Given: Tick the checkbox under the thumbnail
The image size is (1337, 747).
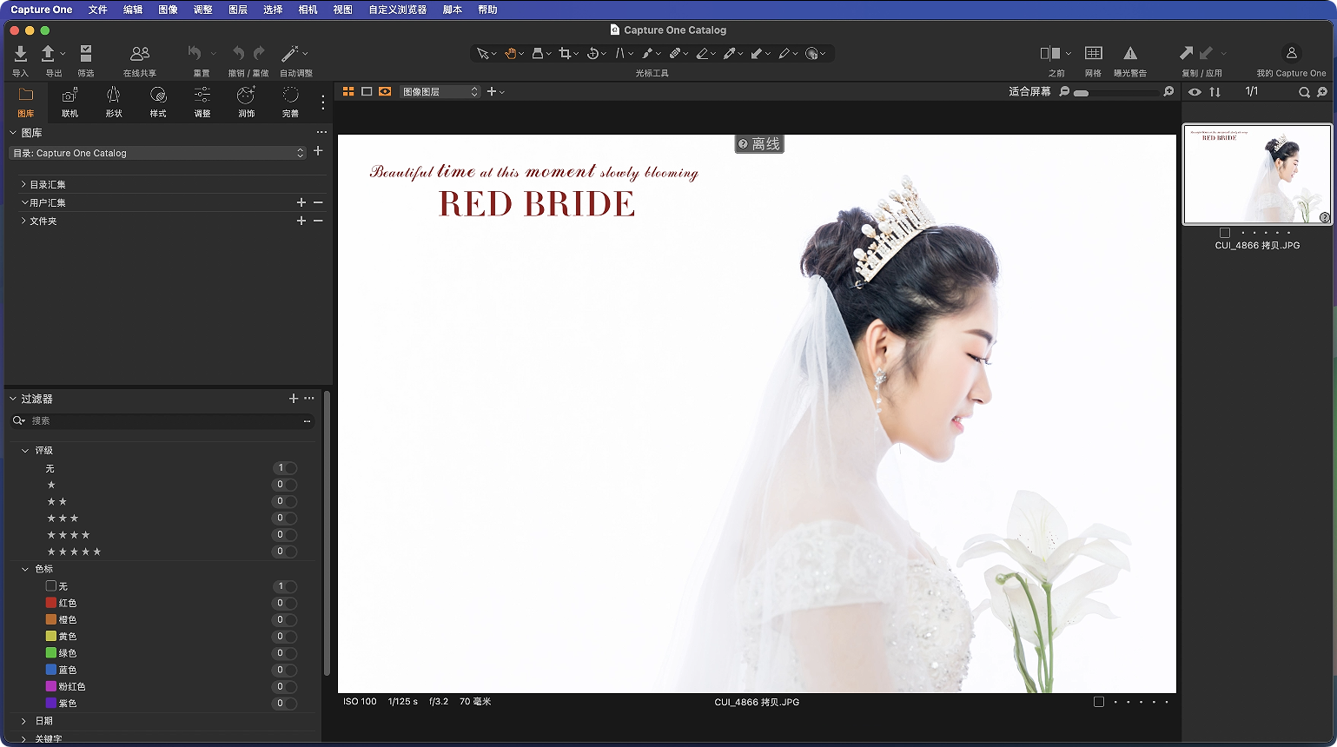Looking at the screenshot, I should (1224, 233).
